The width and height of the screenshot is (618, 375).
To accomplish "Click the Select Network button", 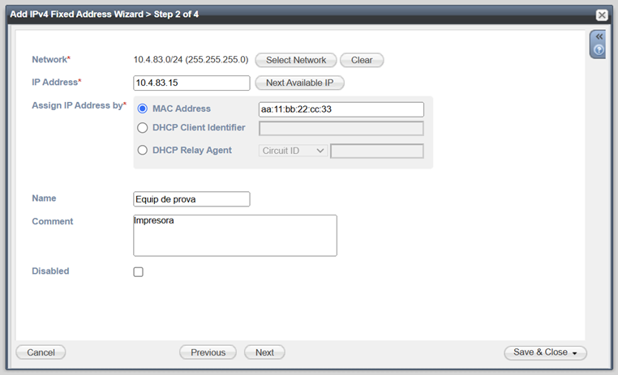I will tap(295, 60).
